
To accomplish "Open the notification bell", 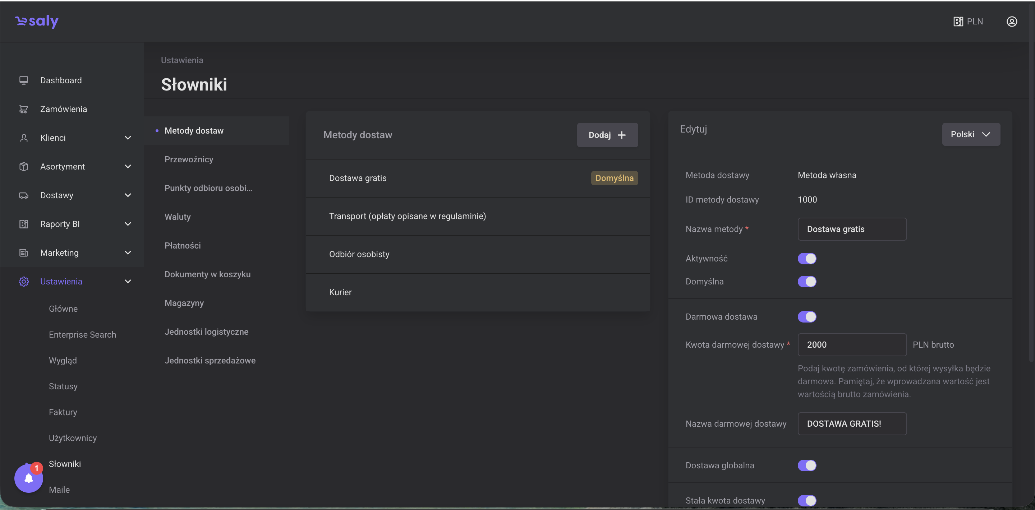I will pyautogui.click(x=28, y=478).
